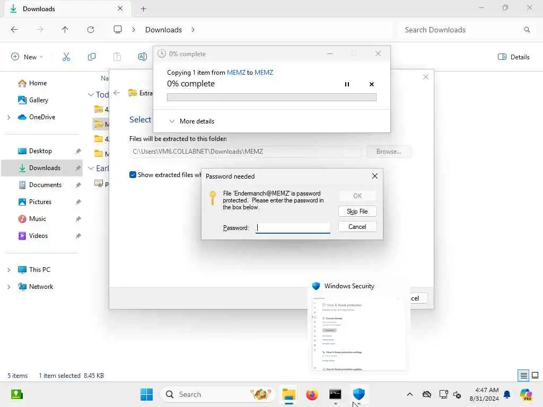Go back with Explorer back arrow
Image resolution: width=543 pixels, height=407 pixels.
coord(14,30)
